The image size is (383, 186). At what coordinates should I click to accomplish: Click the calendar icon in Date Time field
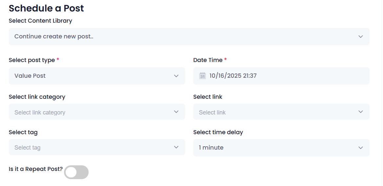202,76
